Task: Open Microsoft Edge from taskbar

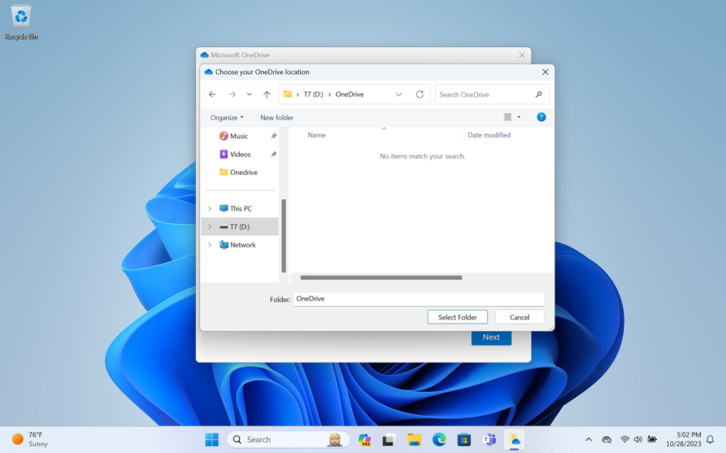Action: [439, 439]
